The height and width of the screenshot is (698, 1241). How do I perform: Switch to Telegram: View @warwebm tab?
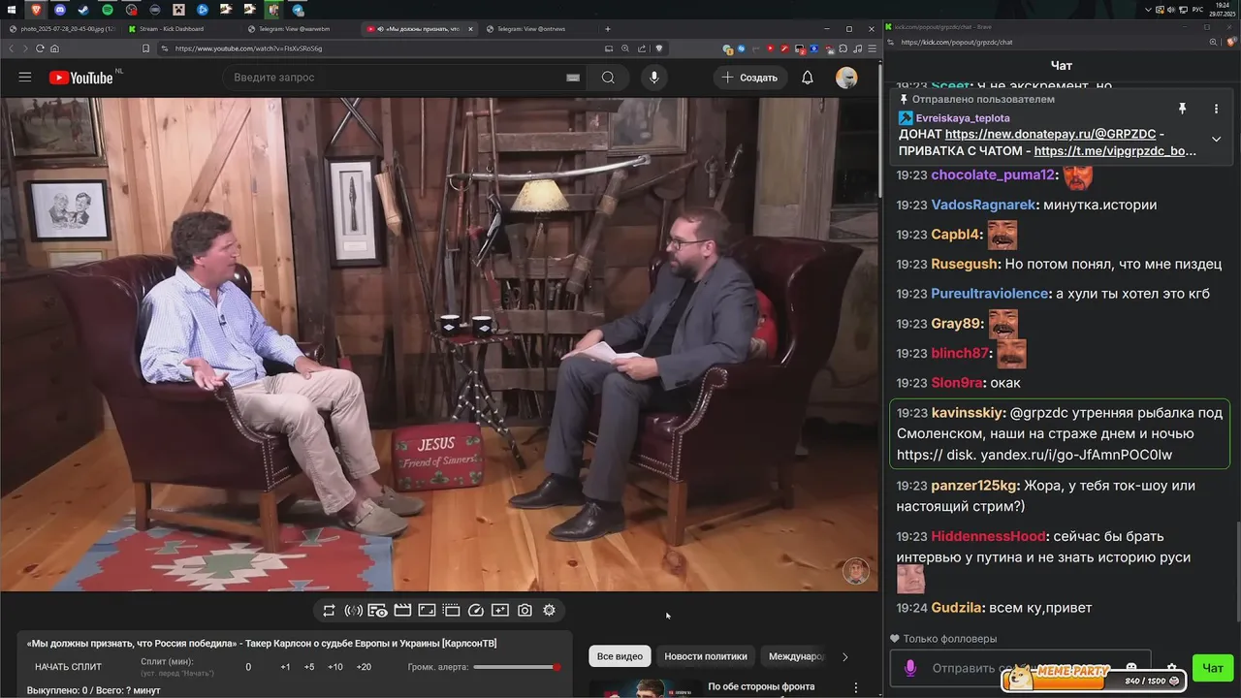(x=302, y=29)
